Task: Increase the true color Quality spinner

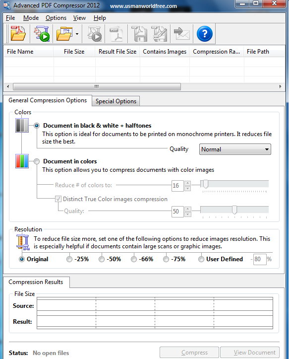Action: point(187,209)
